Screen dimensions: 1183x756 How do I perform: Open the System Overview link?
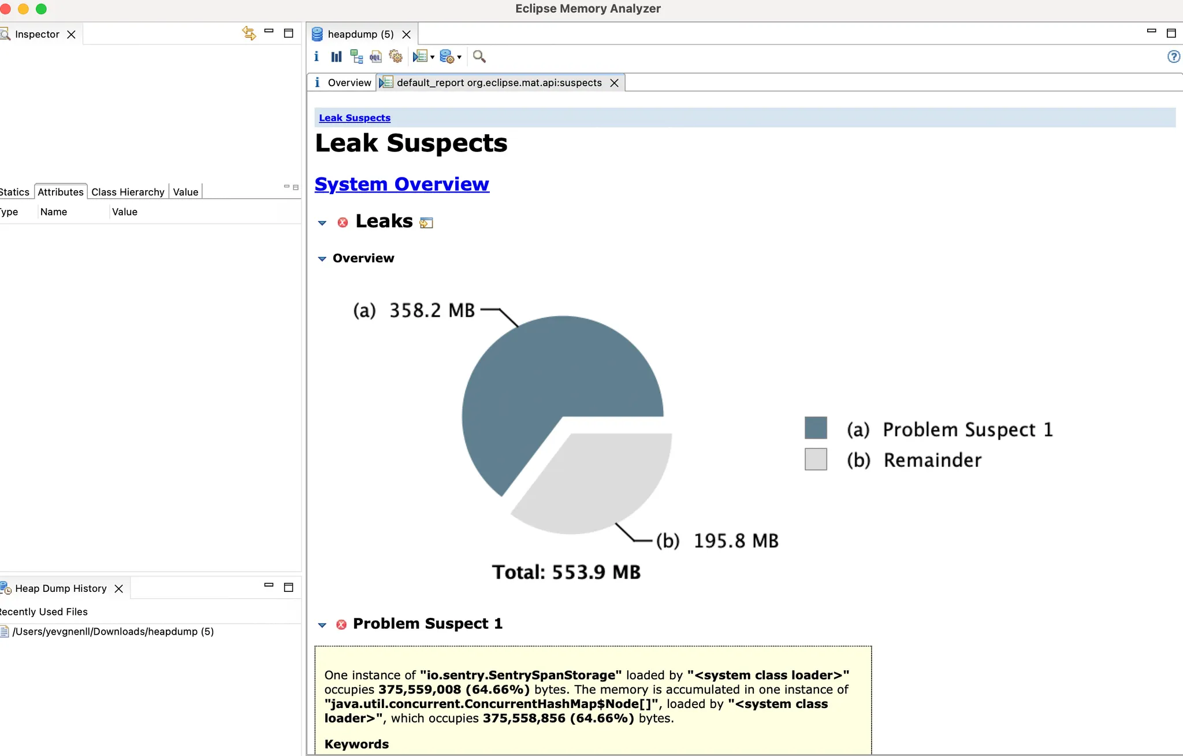click(401, 184)
